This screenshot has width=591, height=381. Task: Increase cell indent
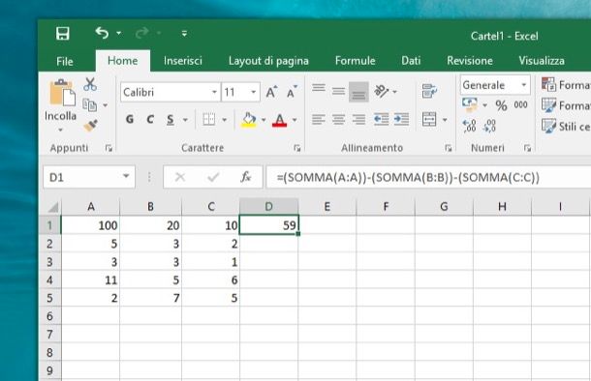[401, 120]
